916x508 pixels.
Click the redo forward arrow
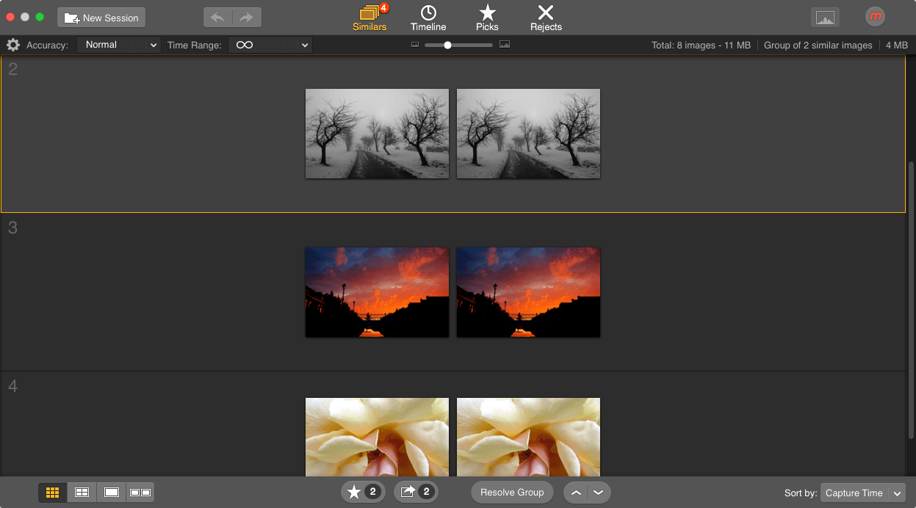pos(247,18)
